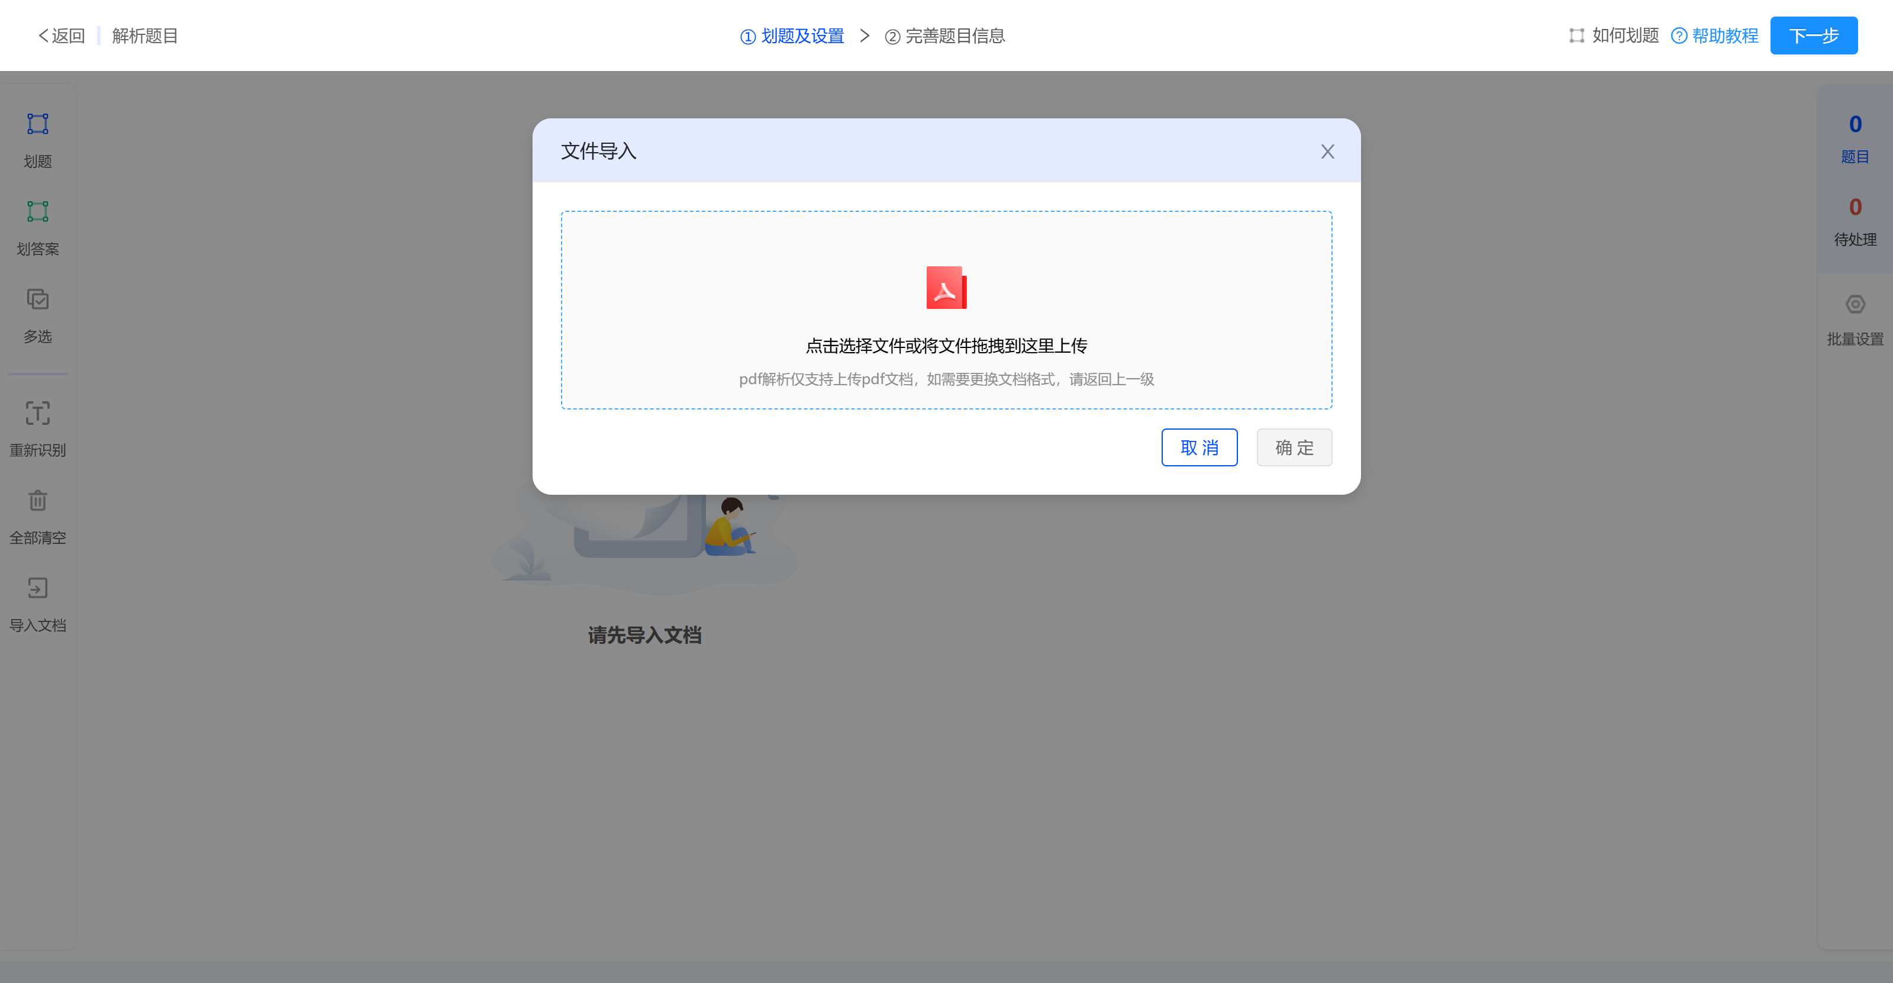
Task: Switch to step 划题及设置
Action: coord(791,36)
